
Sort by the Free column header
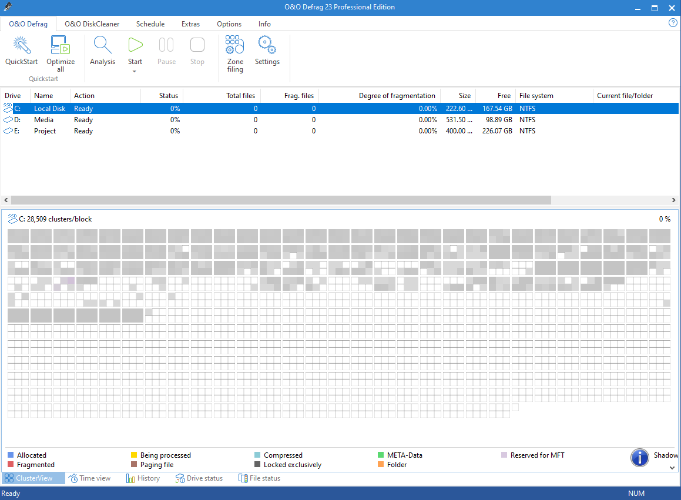pyautogui.click(x=495, y=96)
